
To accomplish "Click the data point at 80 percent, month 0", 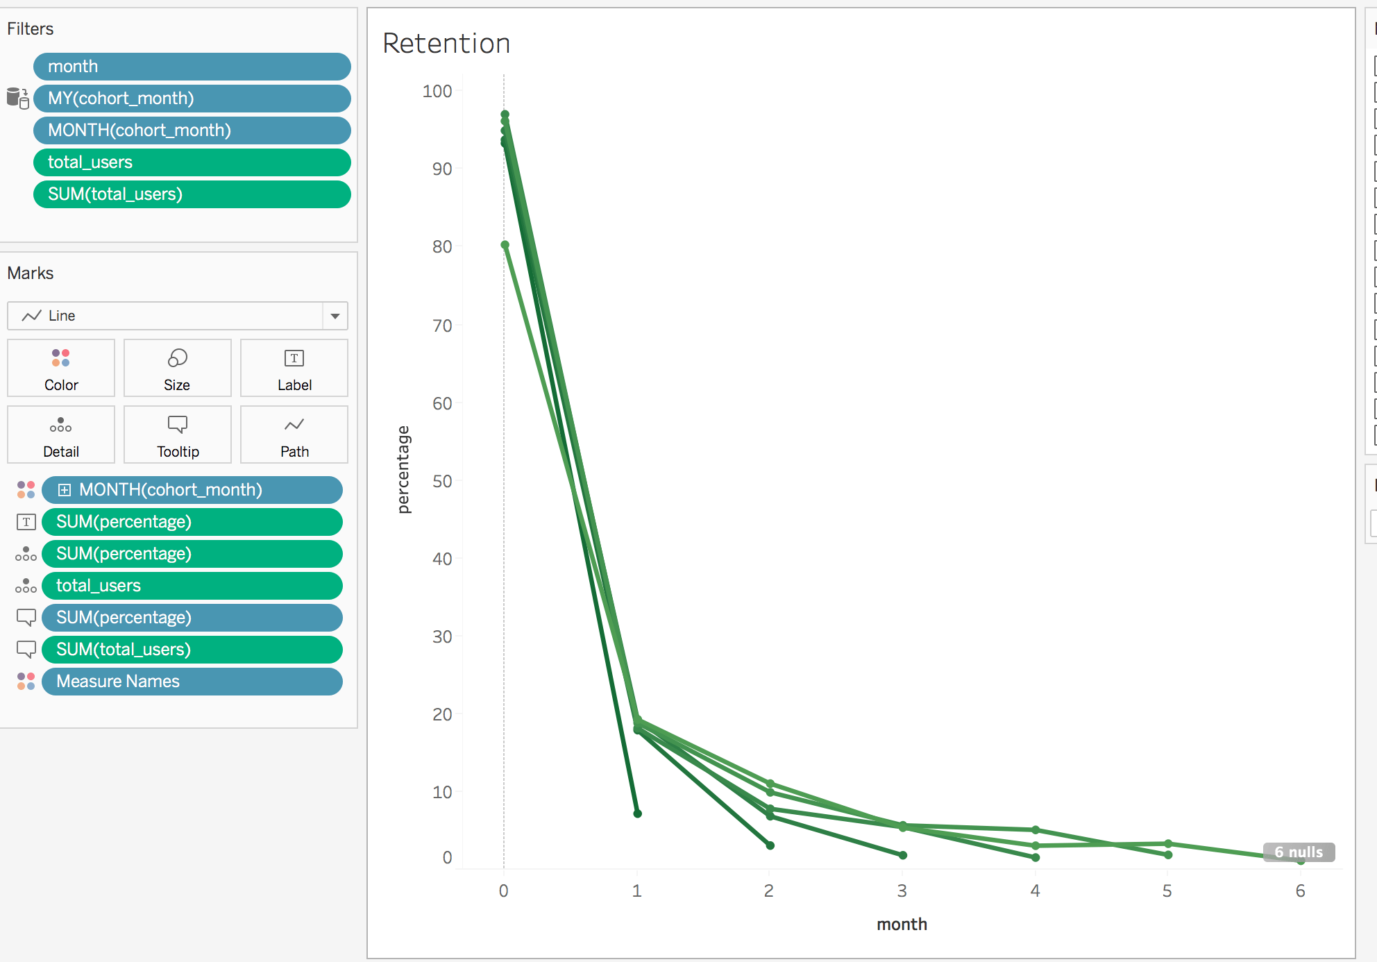I will pos(505,245).
